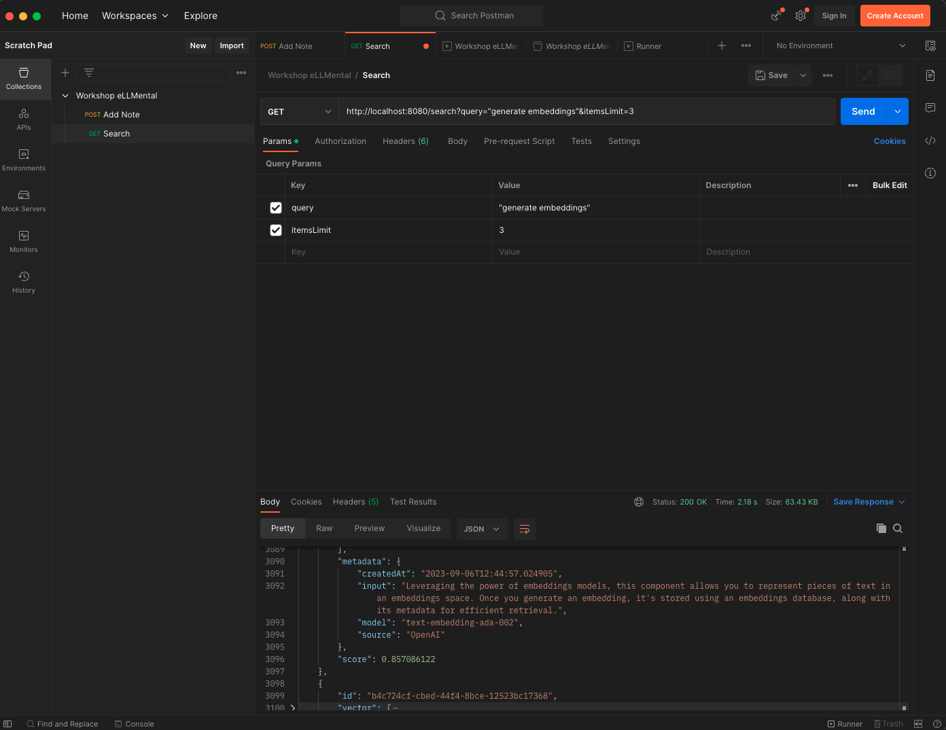Click the Save request button
Screen dimensions: 946x730
pos(771,75)
